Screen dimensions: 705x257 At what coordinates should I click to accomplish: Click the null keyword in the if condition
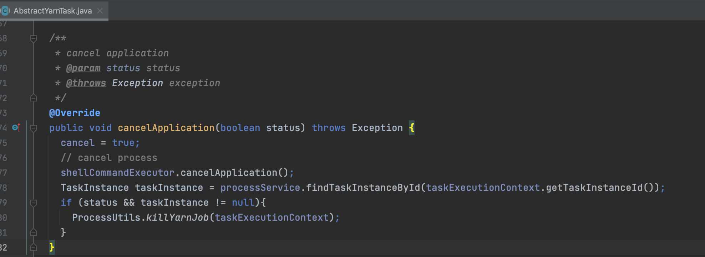[x=243, y=203]
